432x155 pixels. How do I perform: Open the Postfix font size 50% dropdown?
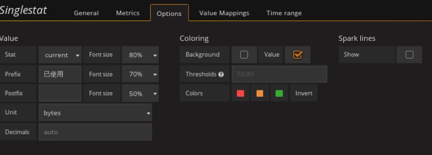point(140,94)
